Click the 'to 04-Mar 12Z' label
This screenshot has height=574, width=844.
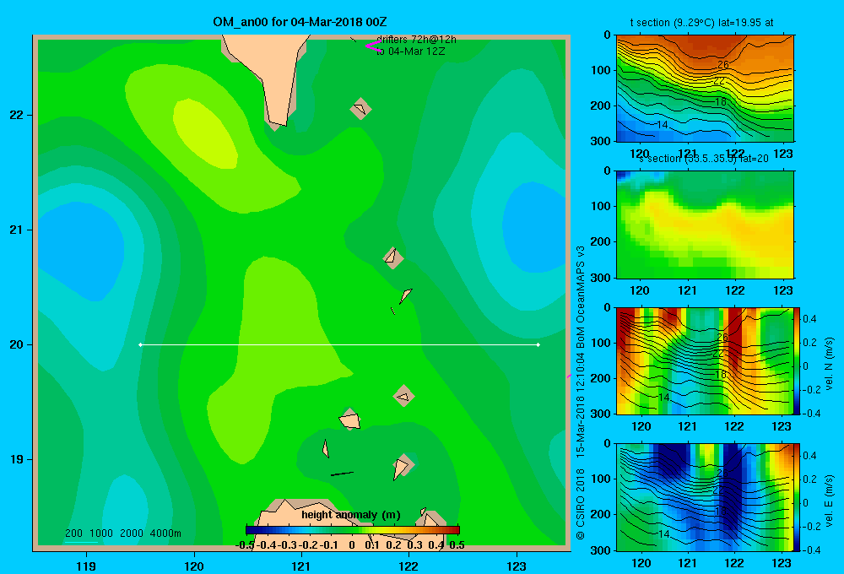411,51
